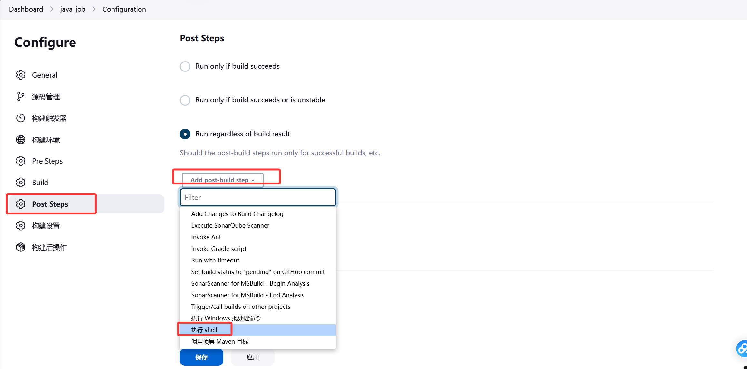The image size is (747, 369).
Task: Click the Filter input field
Action: point(258,197)
